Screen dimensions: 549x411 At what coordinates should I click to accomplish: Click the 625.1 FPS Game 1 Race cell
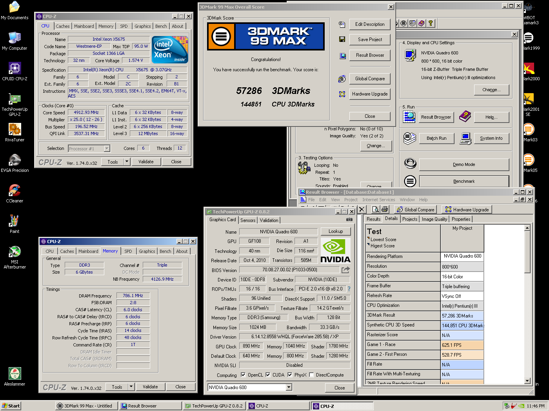(462, 345)
